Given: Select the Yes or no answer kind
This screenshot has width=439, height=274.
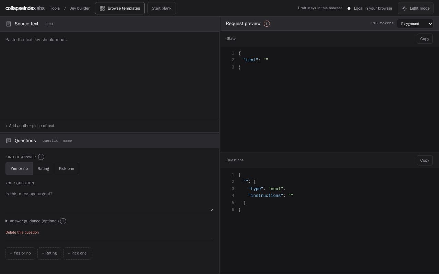Looking at the screenshot, I should coord(19,169).
